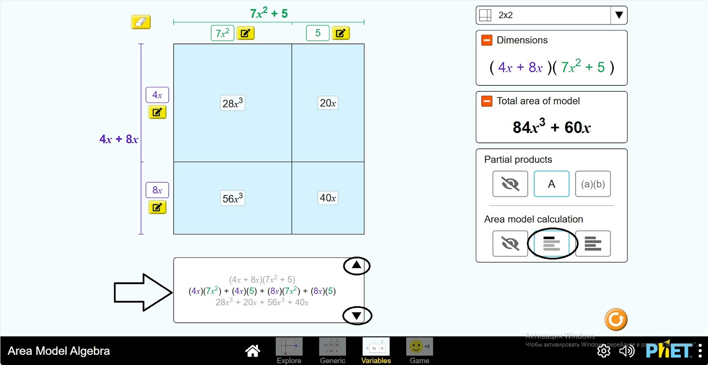Collapse the Total area of model panel
Image resolution: width=708 pixels, height=365 pixels.
(x=487, y=101)
